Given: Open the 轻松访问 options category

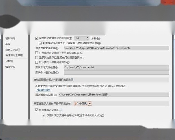Looking at the screenshot, I should point(10,38).
